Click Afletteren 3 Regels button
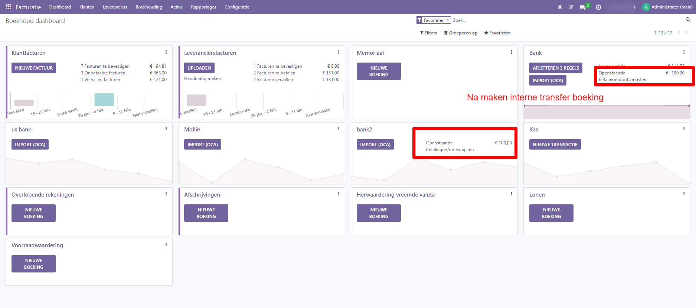This screenshot has height=308, width=696. (x=556, y=68)
